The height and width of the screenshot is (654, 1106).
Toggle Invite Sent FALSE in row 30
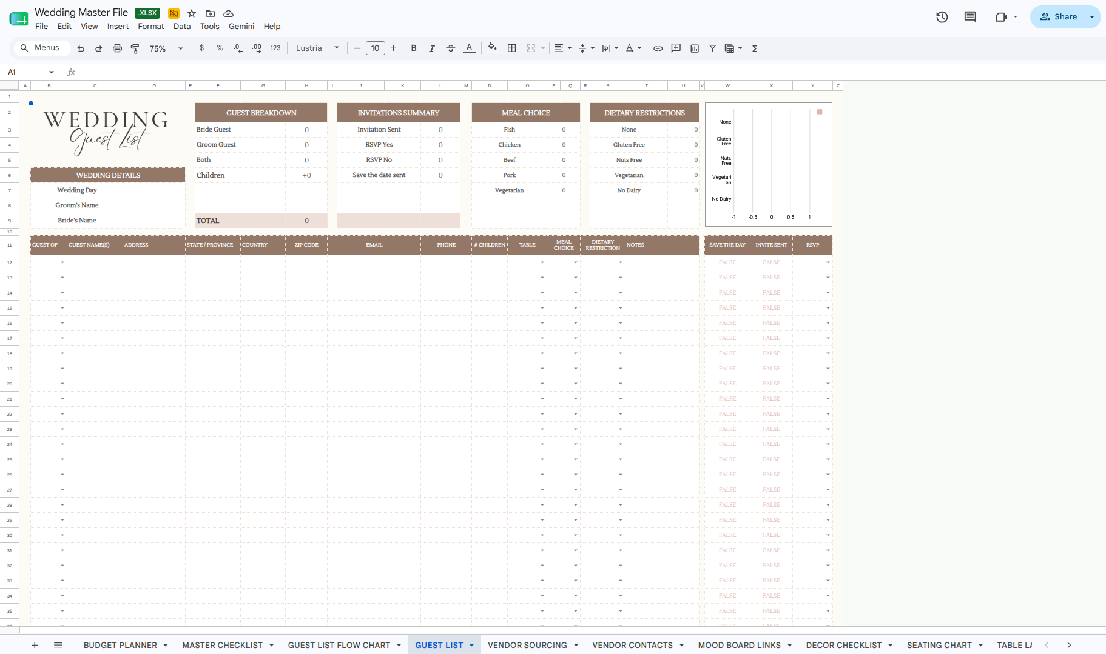click(x=772, y=535)
